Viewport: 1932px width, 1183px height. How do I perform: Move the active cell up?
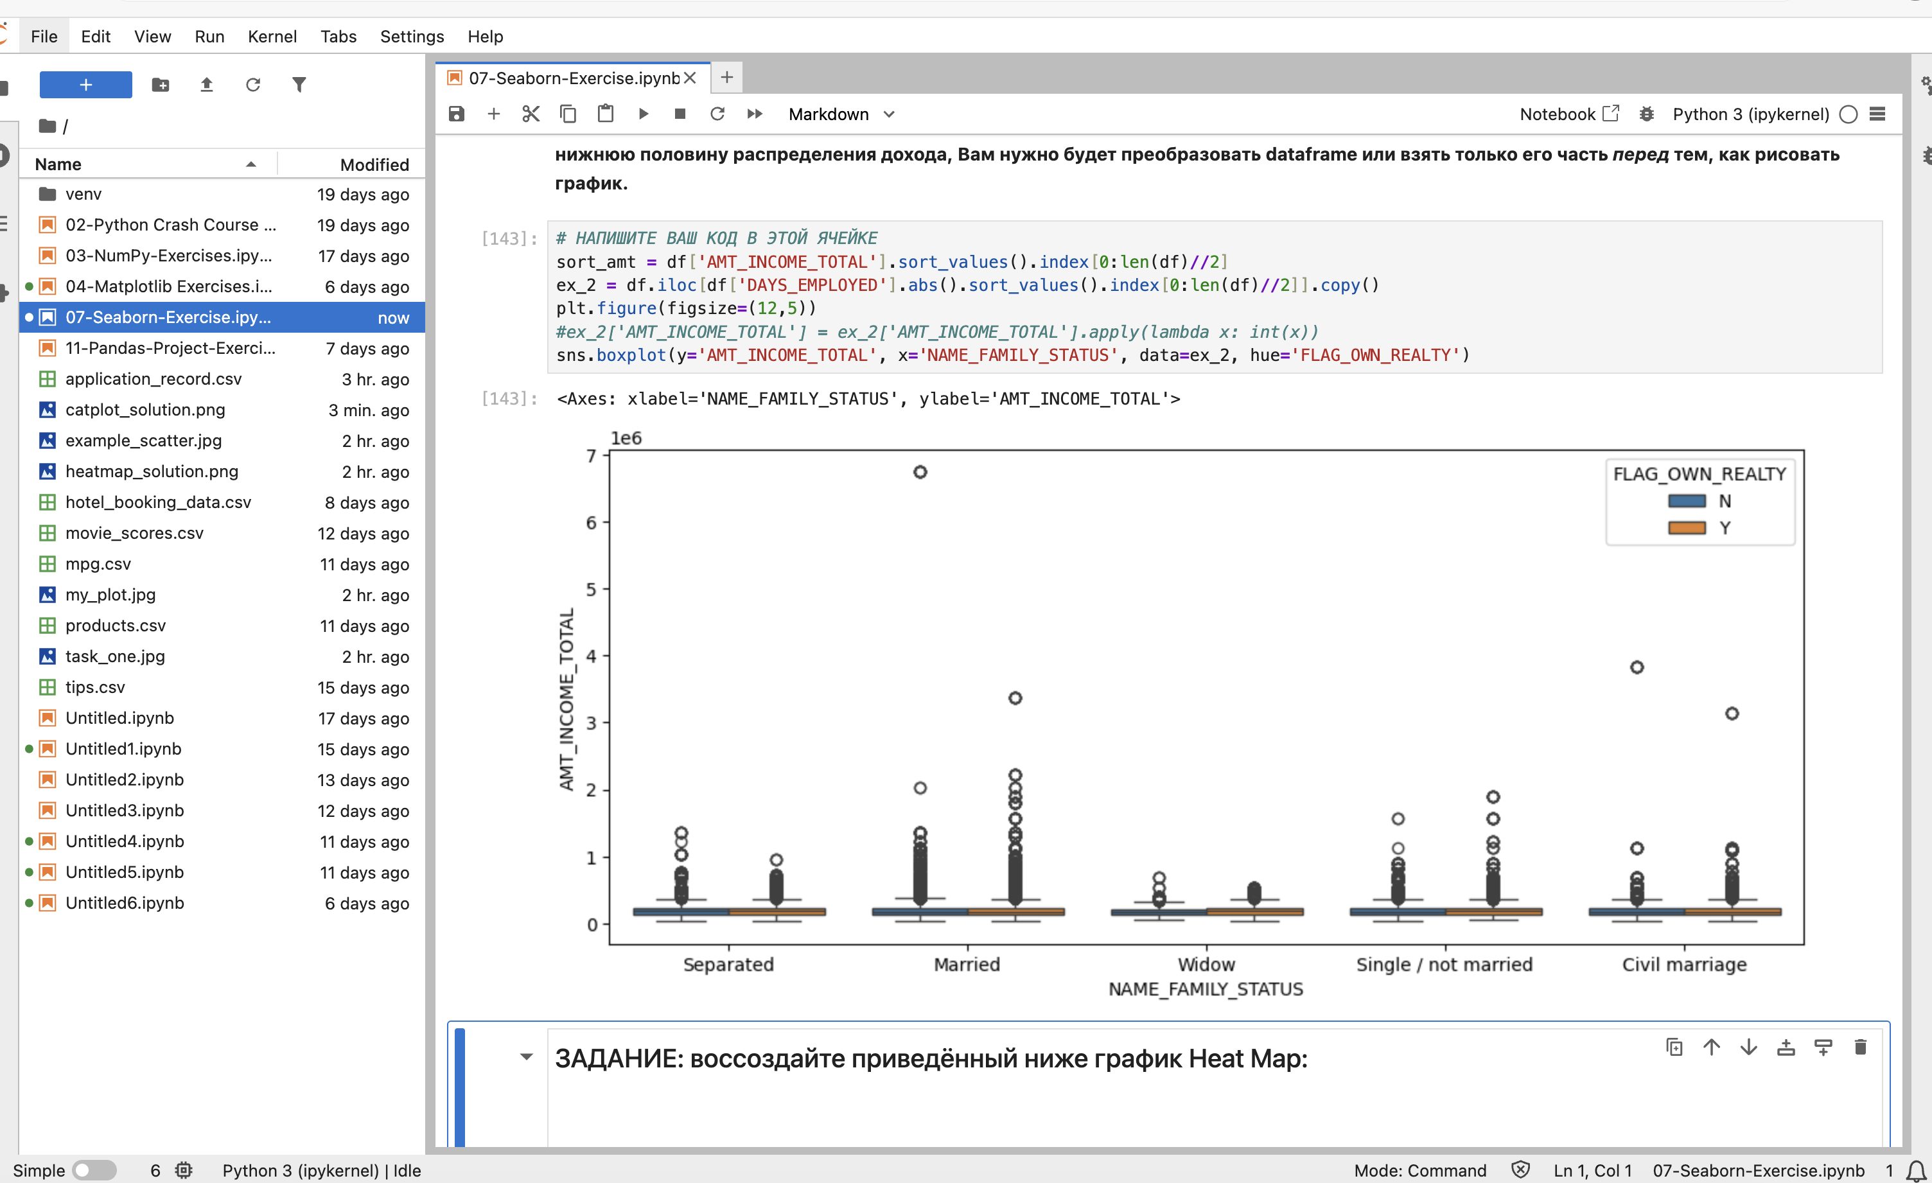point(1712,1047)
